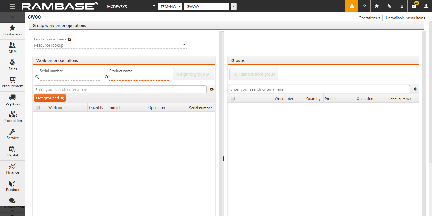
Task: Sort by Work order in operations table
Action: click(x=57, y=108)
